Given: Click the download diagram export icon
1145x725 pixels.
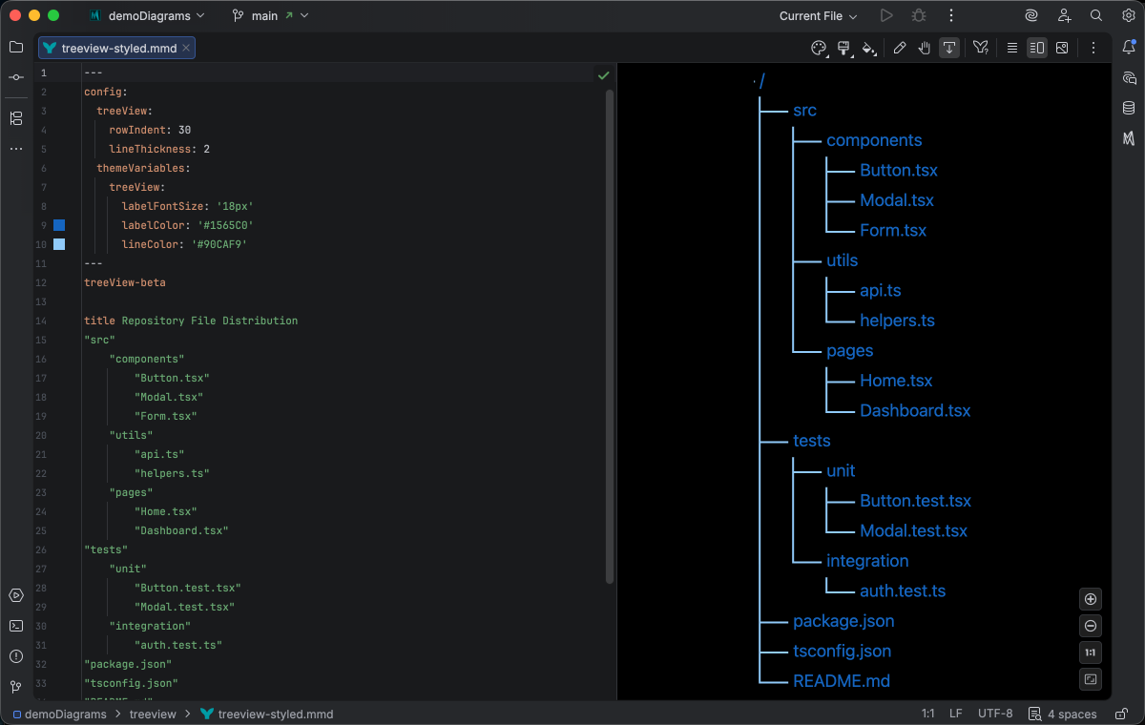Looking at the screenshot, I should (948, 47).
